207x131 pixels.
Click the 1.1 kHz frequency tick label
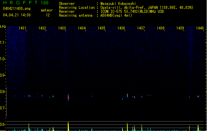(3, 43)
